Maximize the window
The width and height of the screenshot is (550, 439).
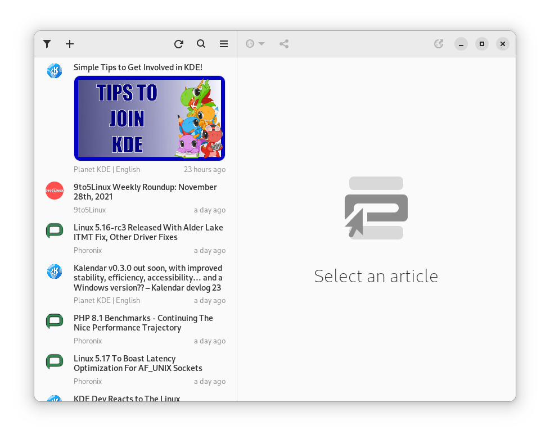481,44
